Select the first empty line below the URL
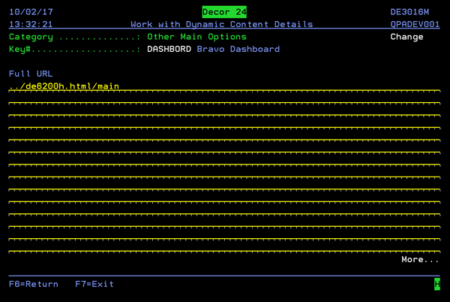The height and width of the screenshot is (302, 450). coord(224,99)
